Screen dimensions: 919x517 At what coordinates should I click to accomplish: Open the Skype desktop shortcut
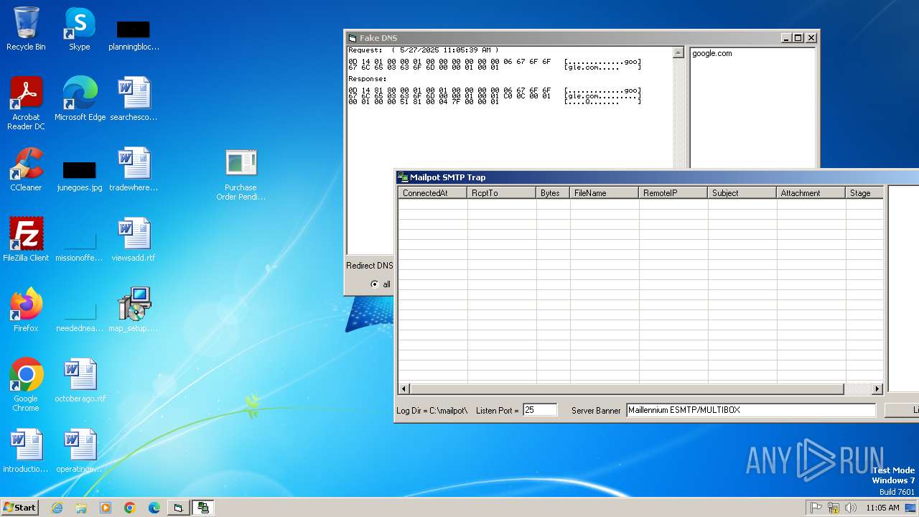point(79,29)
